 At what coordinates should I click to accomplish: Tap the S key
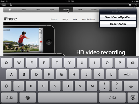pos(24,74)
